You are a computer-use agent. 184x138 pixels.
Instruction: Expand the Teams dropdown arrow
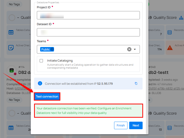135,49
